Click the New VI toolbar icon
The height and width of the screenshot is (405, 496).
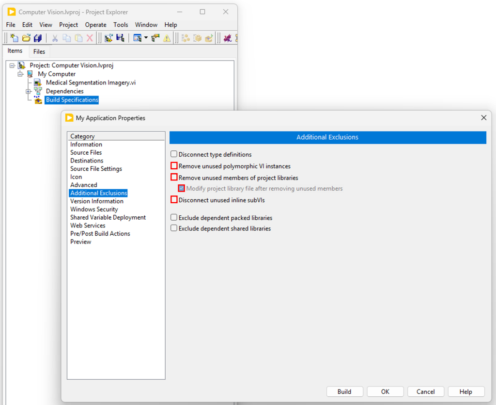[x=14, y=38]
